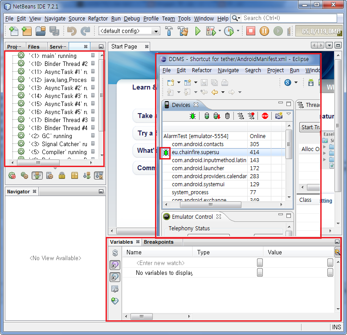Click the memory usage indicator 65,8/119,0MB
347x335 pixels.
(319, 31)
